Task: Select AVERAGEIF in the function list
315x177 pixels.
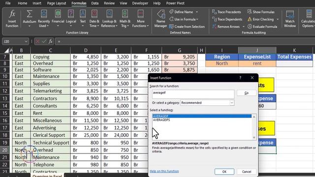Action: point(202,116)
